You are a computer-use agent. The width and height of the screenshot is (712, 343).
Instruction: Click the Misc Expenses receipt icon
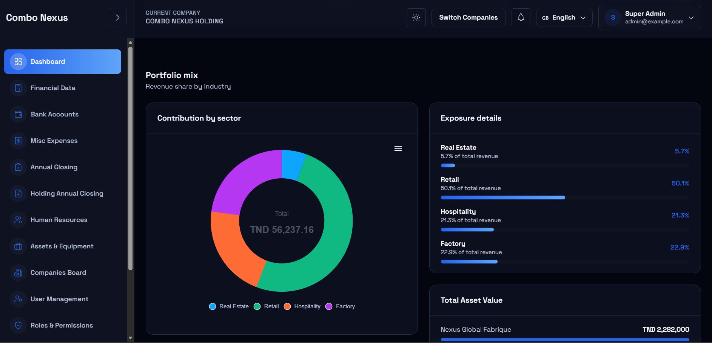[18, 141]
